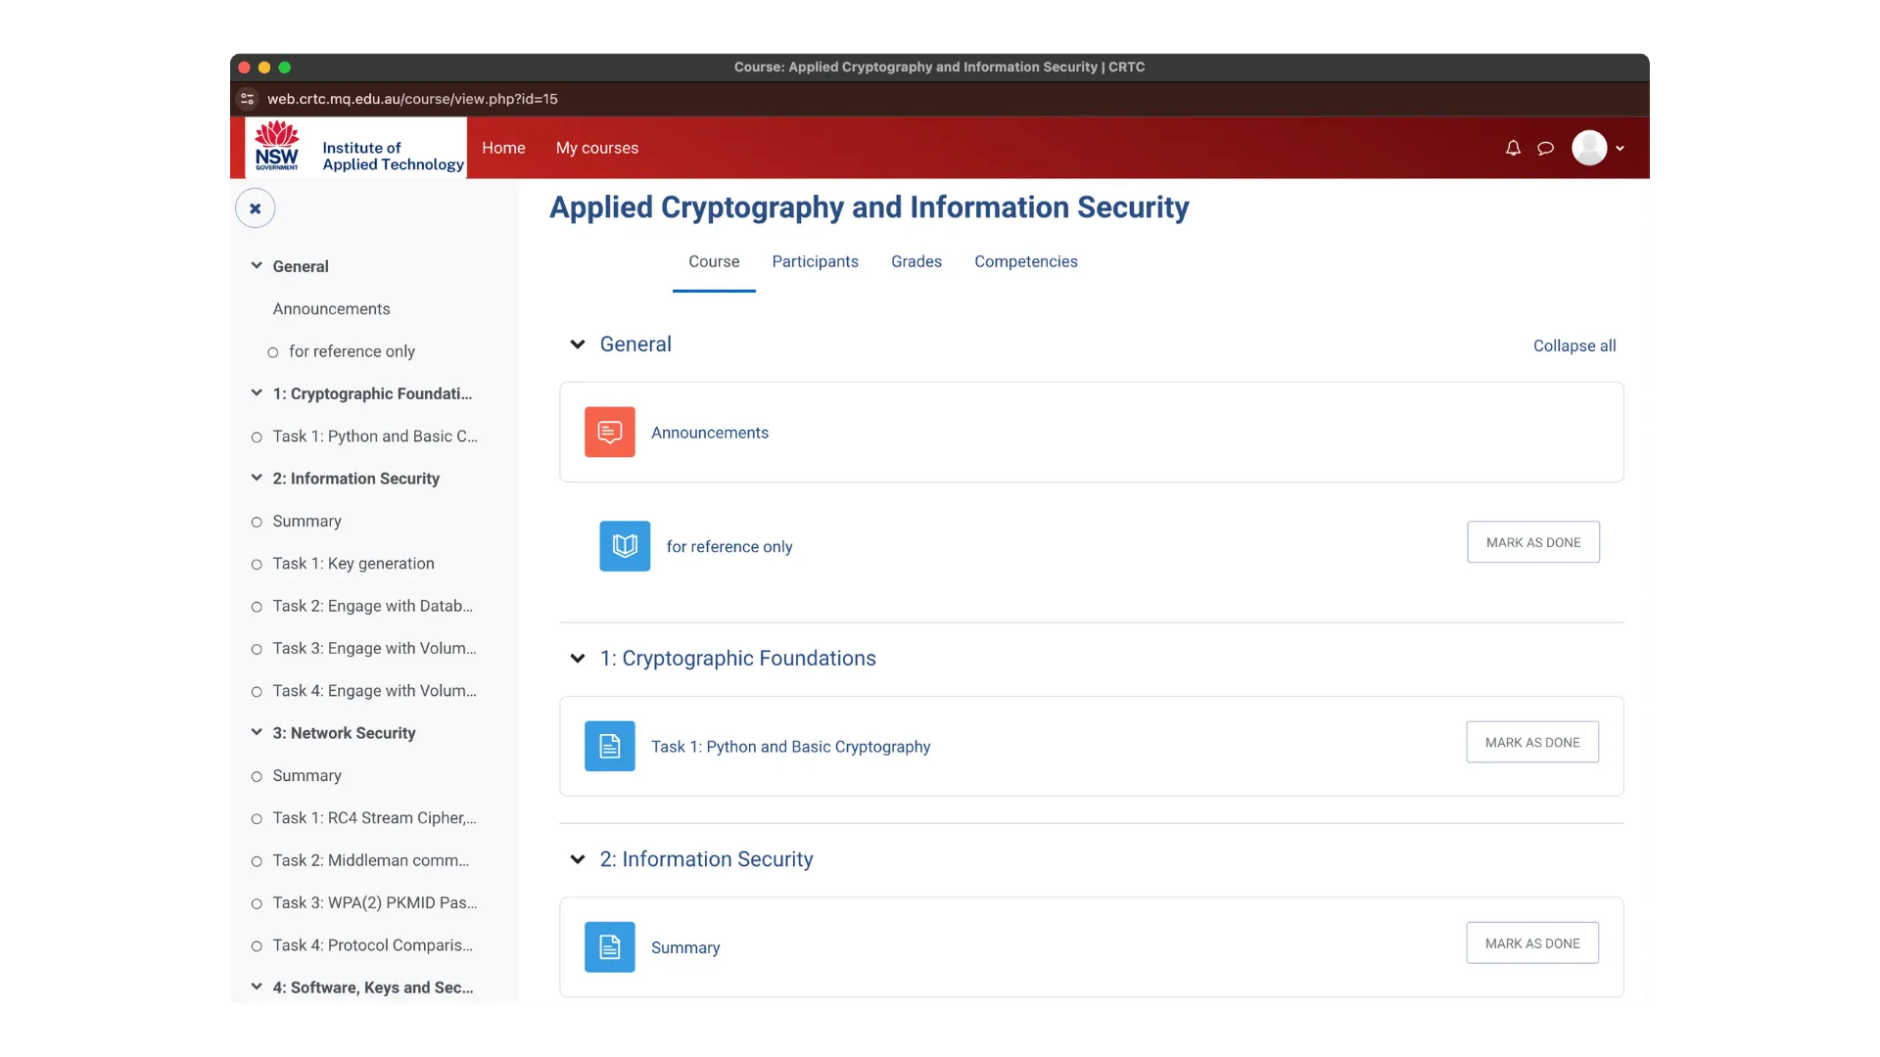
Task: Open the user menu dropdown arrow
Action: (1620, 149)
